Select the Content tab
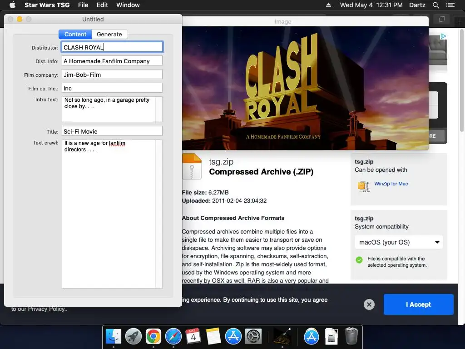This screenshot has height=349, width=465. (75, 35)
